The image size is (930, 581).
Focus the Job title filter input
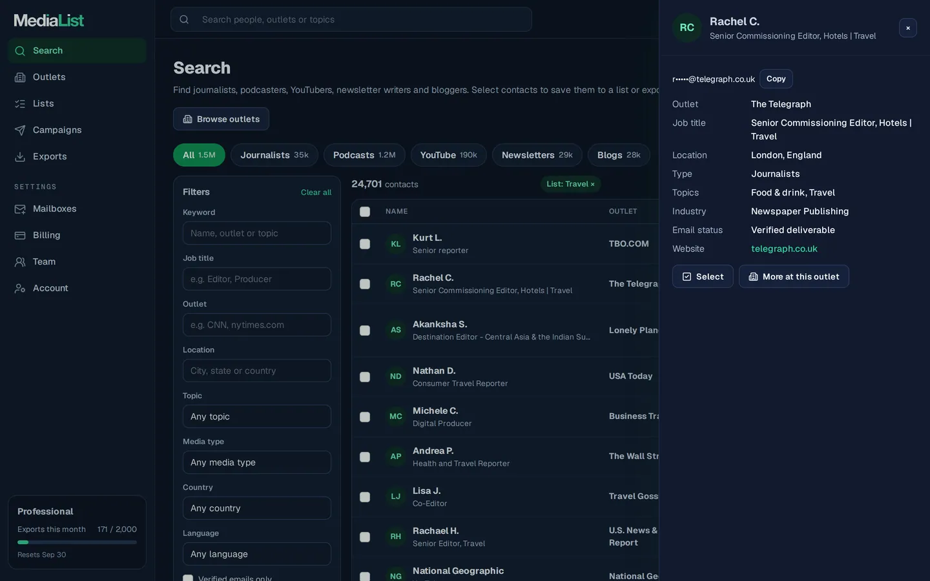coord(257,279)
